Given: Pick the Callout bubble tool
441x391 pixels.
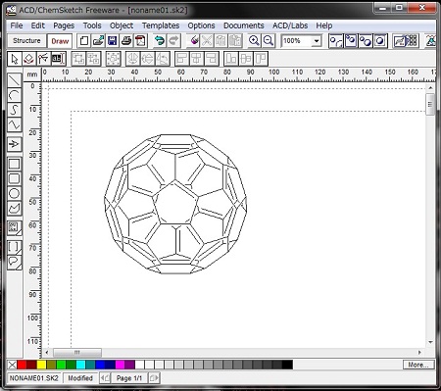Looking at the screenshot, I should pos(14,262).
